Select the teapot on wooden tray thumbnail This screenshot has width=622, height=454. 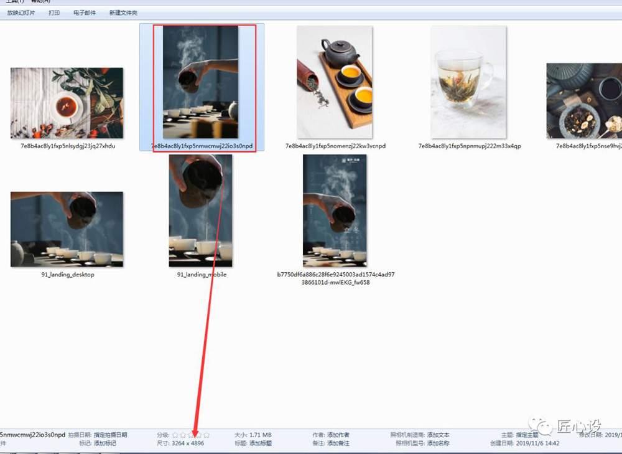335,82
